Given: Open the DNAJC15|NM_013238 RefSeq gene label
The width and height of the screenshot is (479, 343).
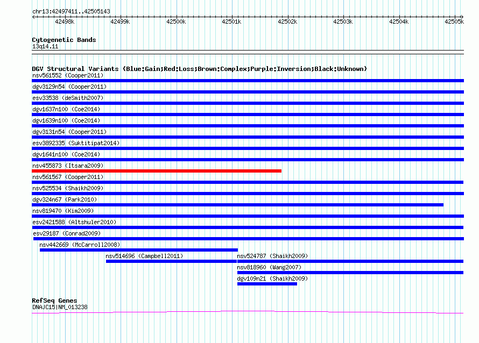Looking at the screenshot, I should click(x=60, y=307).
